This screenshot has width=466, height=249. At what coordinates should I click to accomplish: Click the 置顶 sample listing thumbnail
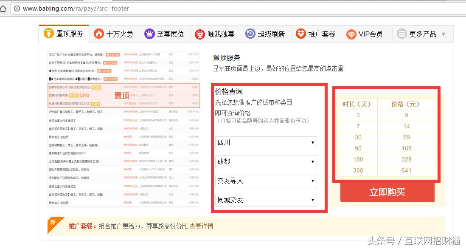pos(124,129)
